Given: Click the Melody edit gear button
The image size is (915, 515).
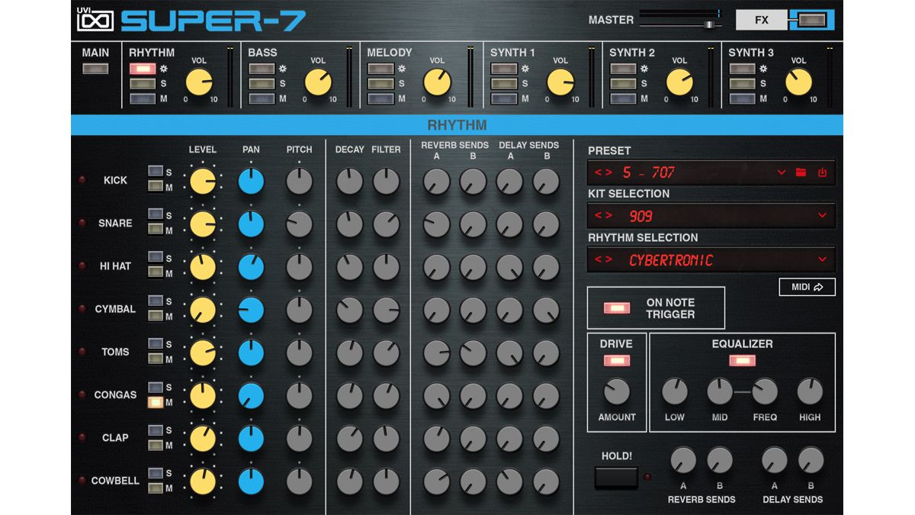Looking at the screenshot, I should (x=402, y=69).
